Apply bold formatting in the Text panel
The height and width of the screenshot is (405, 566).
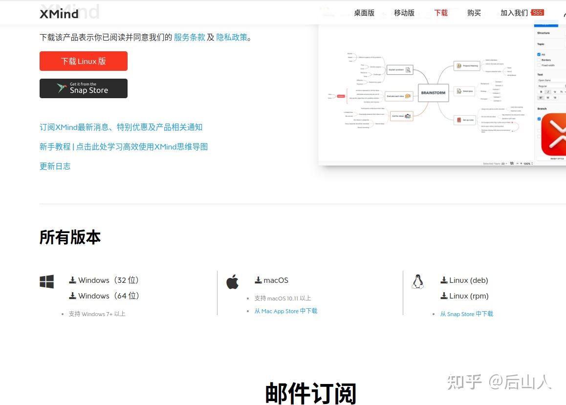coord(541,92)
